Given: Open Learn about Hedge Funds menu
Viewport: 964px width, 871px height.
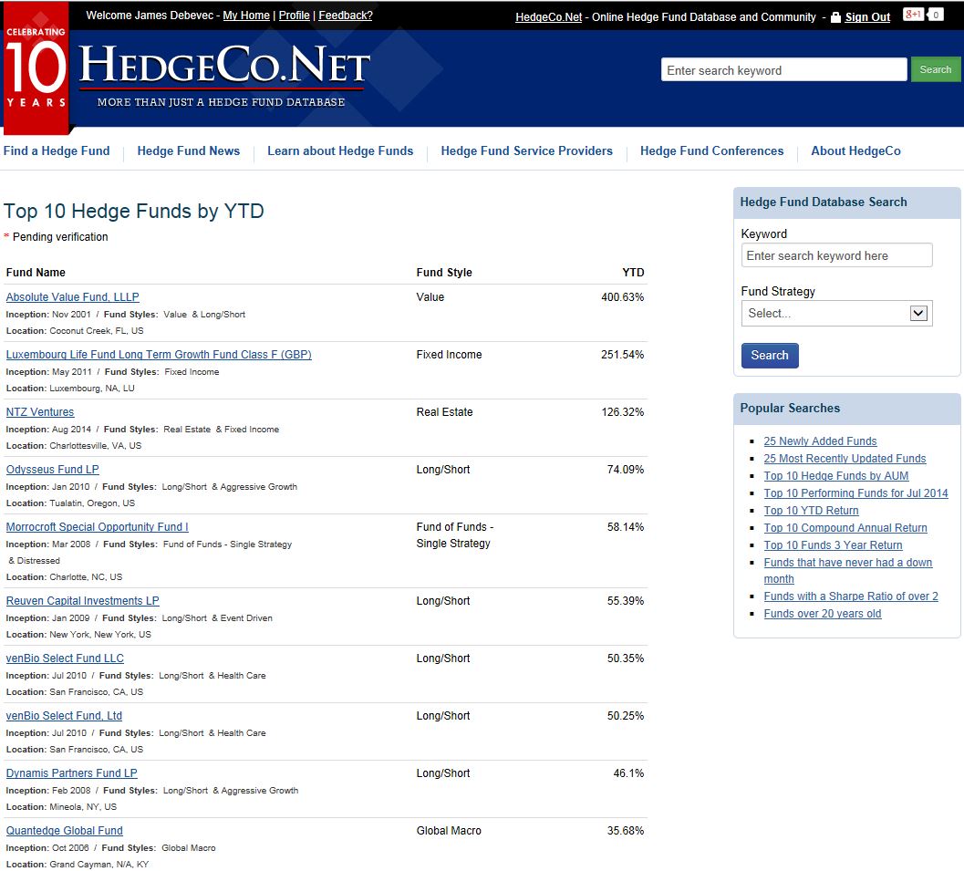Looking at the screenshot, I should coord(340,151).
